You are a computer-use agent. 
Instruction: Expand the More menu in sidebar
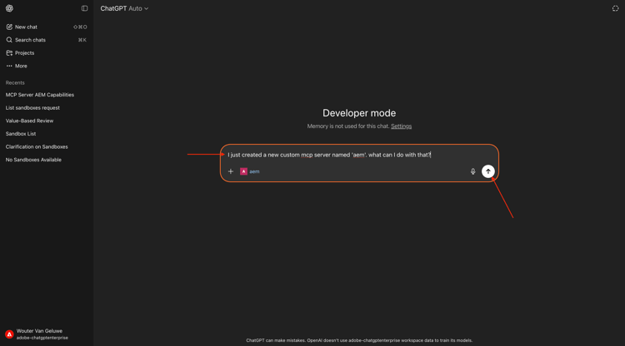coord(47,66)
